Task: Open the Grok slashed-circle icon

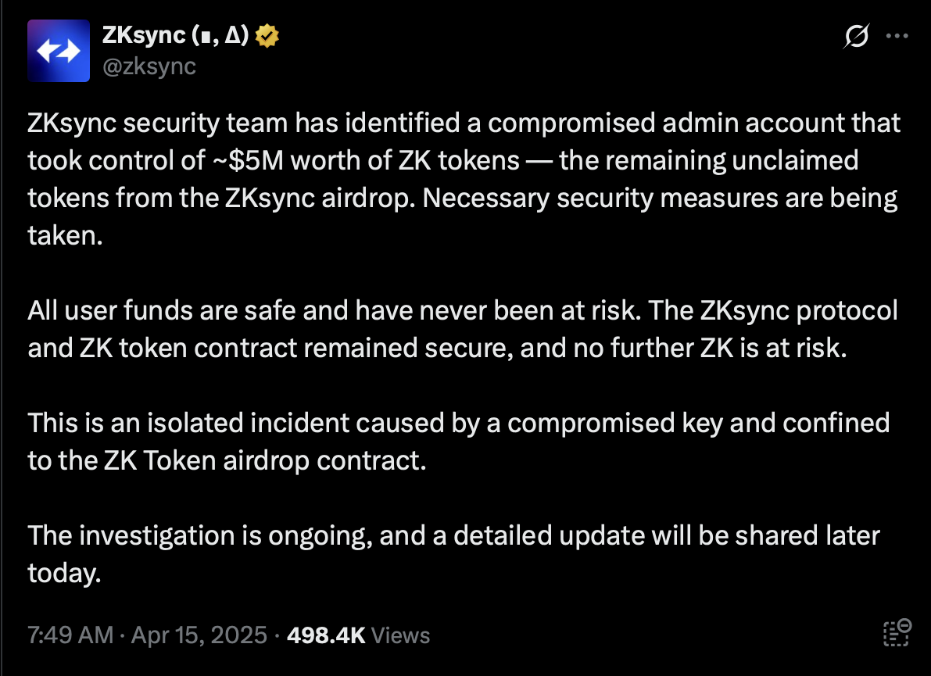Action: pyautogui.click(x=856, y=36)
